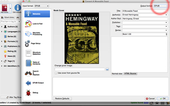Image resolution: width=170 pixels, height=106 pixels.
Task: Open the Series field dropdown
Action: pos(166,30)
